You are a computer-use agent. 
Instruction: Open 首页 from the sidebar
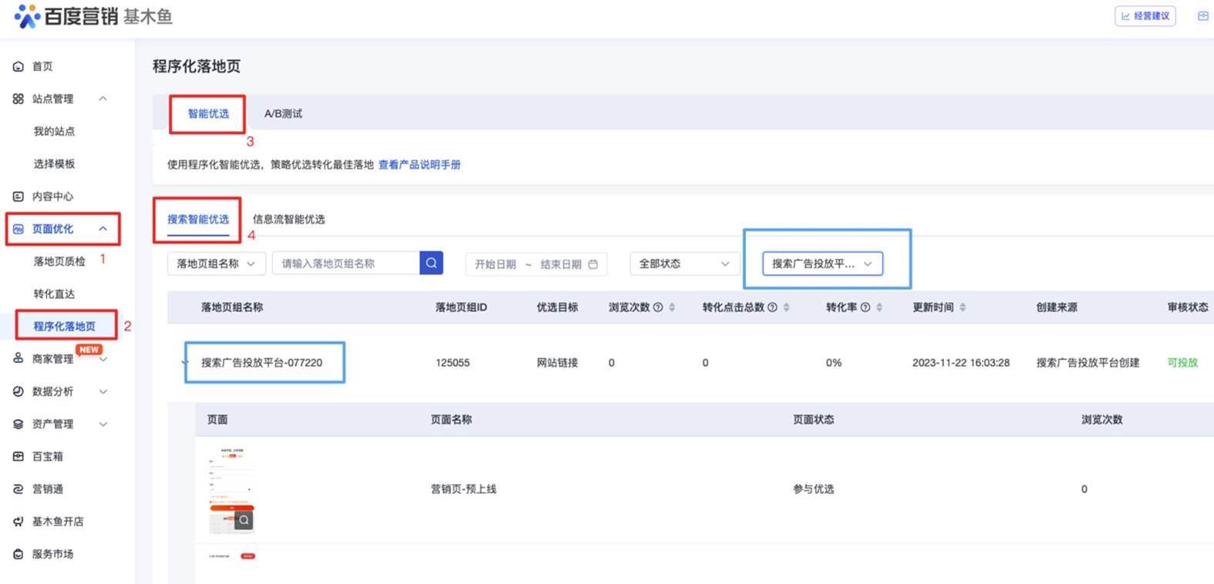coord(42,66)
